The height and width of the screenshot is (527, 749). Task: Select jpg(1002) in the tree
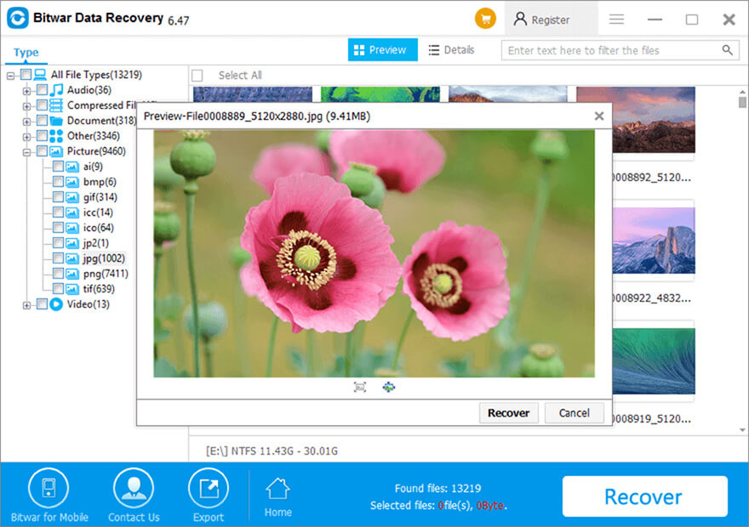(x=104, y=258)
